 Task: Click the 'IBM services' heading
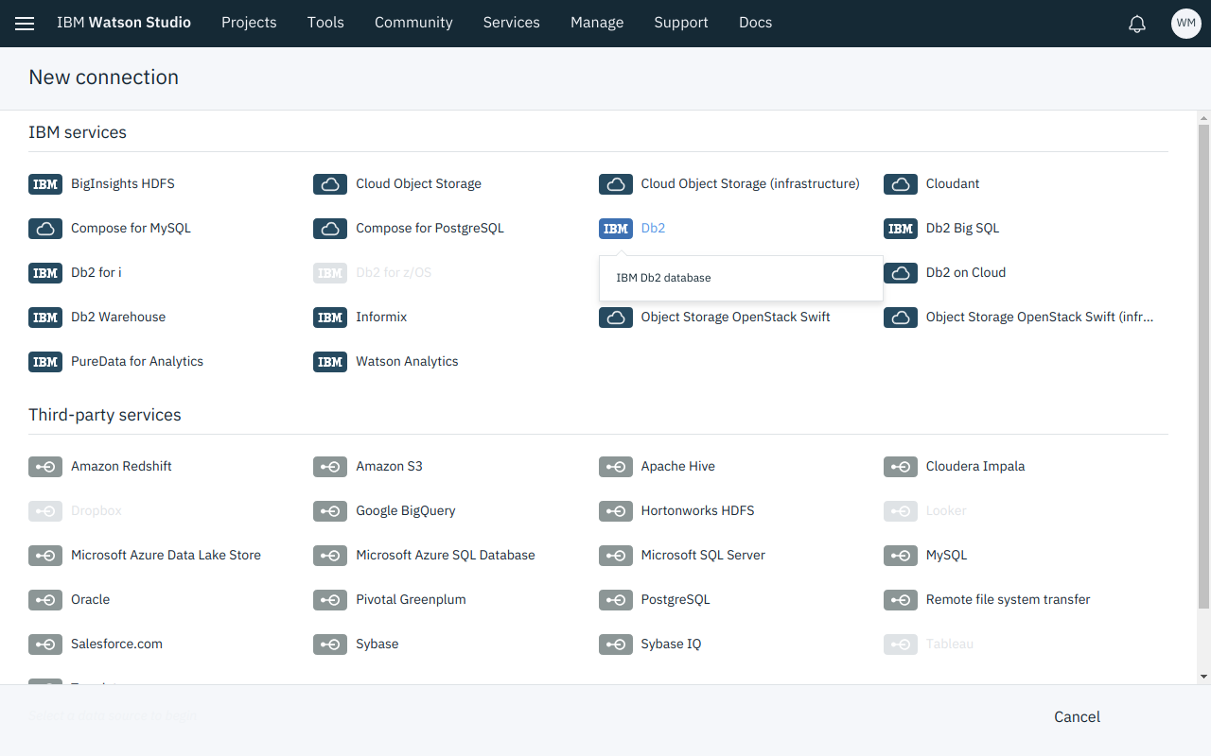(78, 132)
